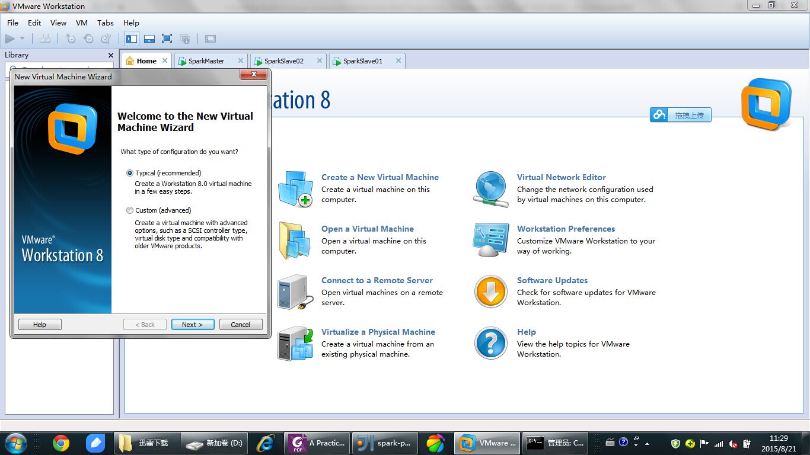
Task: Open the VM menu
Action: [x=82, y=23]
